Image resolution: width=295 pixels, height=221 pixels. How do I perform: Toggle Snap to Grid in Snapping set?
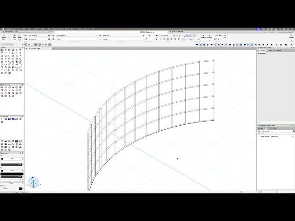tap(183, 36)
